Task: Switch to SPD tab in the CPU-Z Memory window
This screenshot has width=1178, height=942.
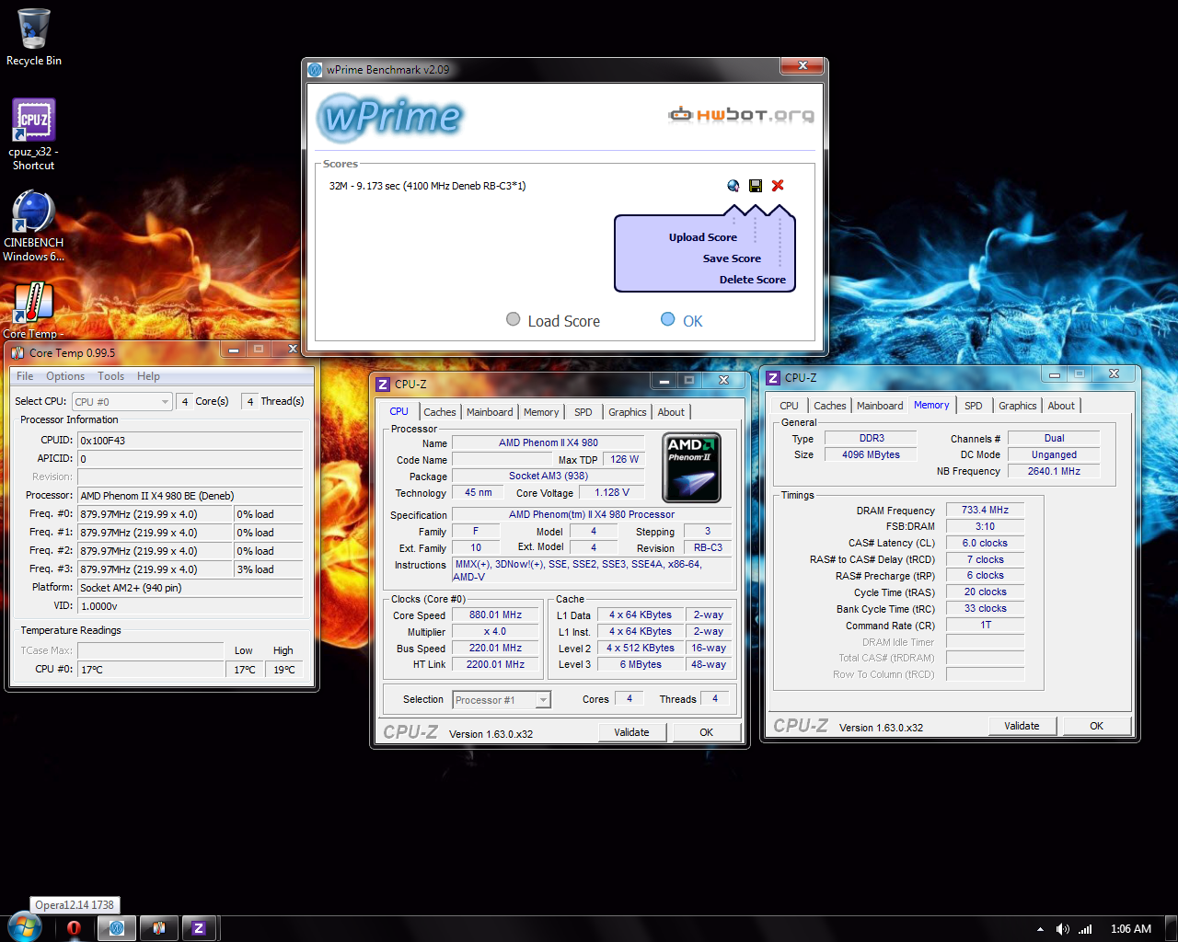Action: 974,406
